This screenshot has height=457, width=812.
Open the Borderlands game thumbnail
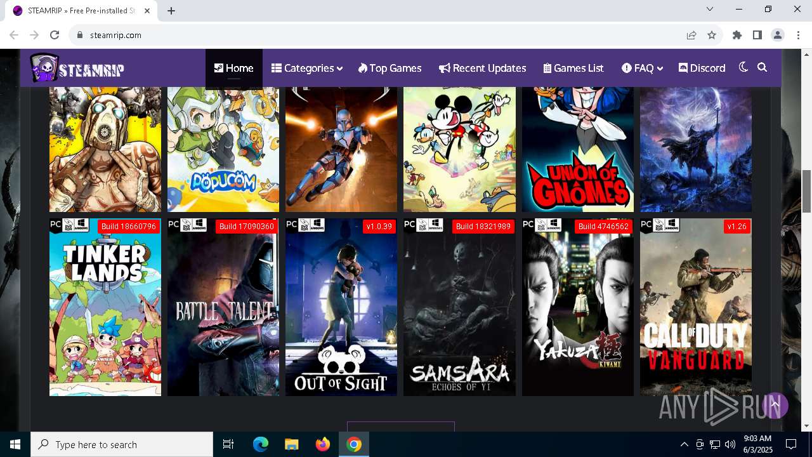[x=105, y=149]
